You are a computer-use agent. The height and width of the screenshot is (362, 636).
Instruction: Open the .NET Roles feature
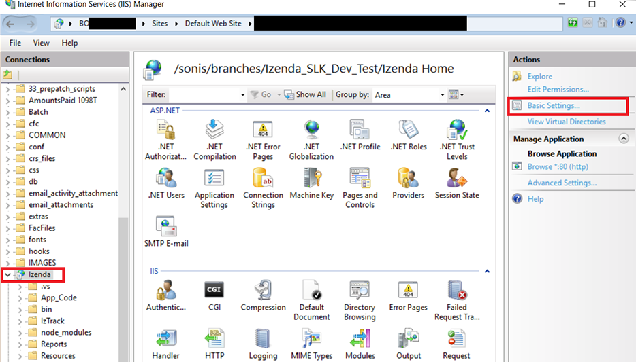(x=409, y=135)
